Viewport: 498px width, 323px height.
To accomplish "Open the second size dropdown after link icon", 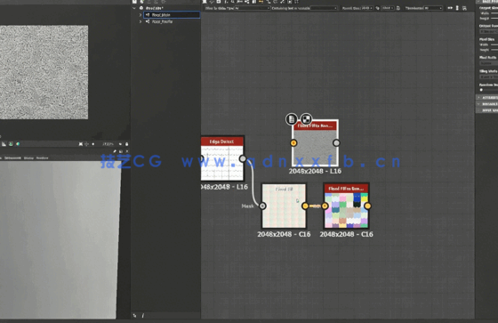I will 388,8.
